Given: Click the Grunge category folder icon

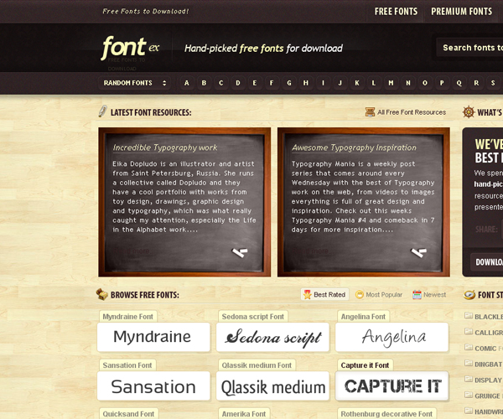Looking at the screenshot, I should tap(469, 395).
